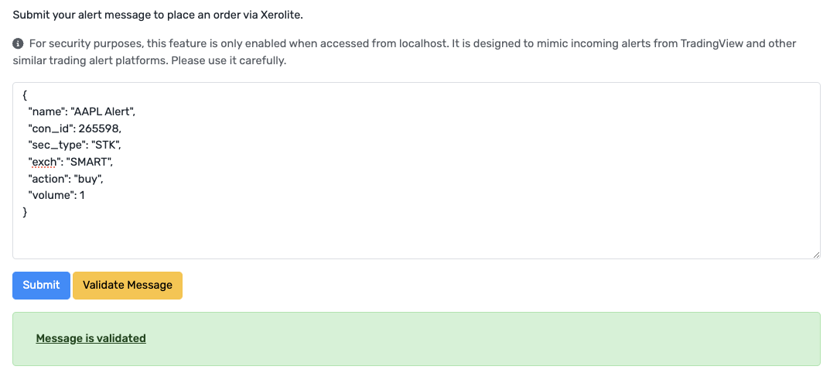Click the textarea resize handle corner

[x=816, y=255]
